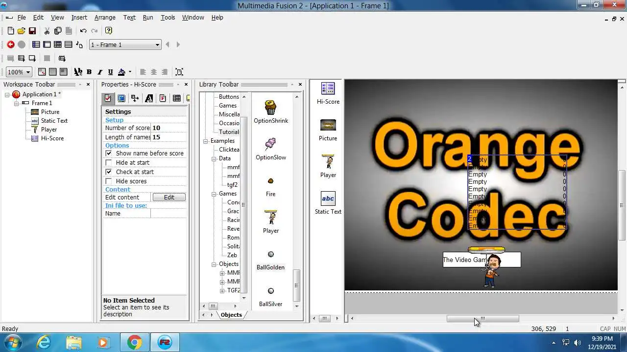
Task: Collapse the Objects folder in the library tree
Action: tap(214, 264)
